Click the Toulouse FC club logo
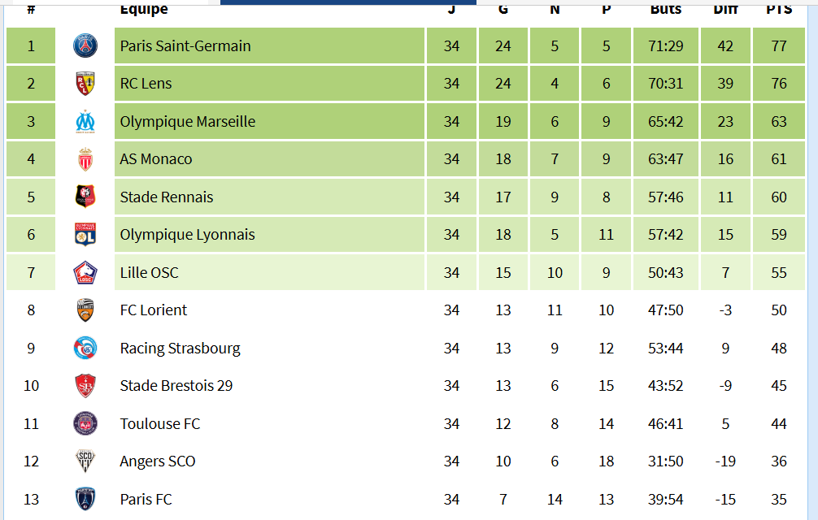Screen dimensions: 818x520 (85, 424)
